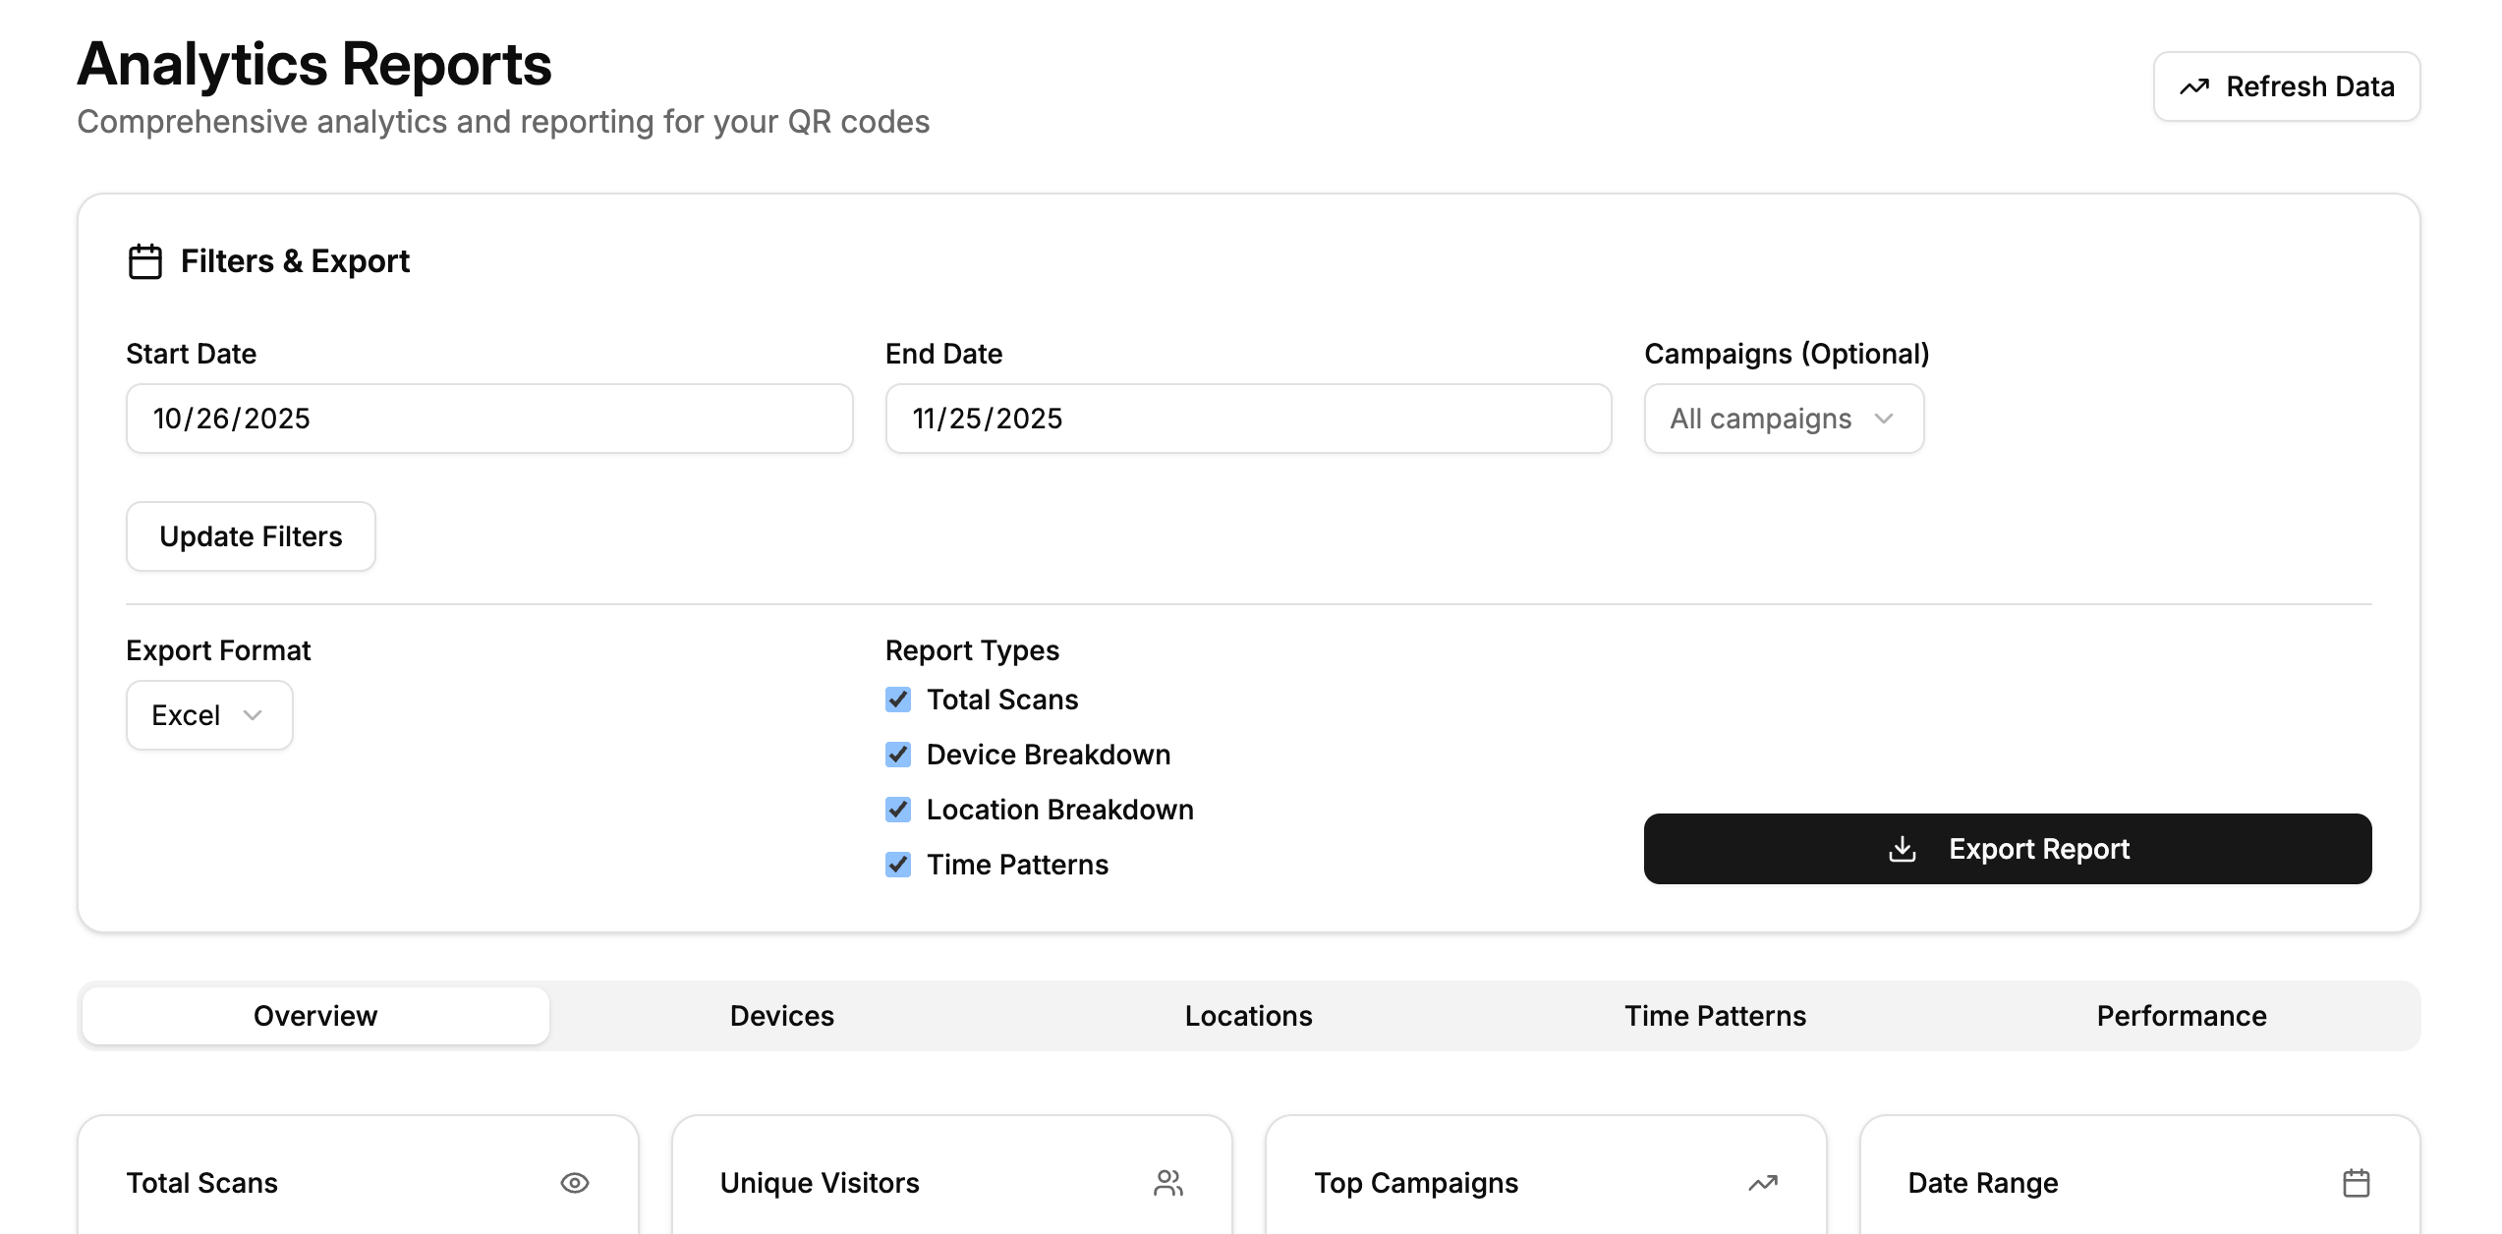The width and height of the screenshot is (2502, 1234).
Task: Click the calendar icon beside Filters & Export
Action: 145,261
